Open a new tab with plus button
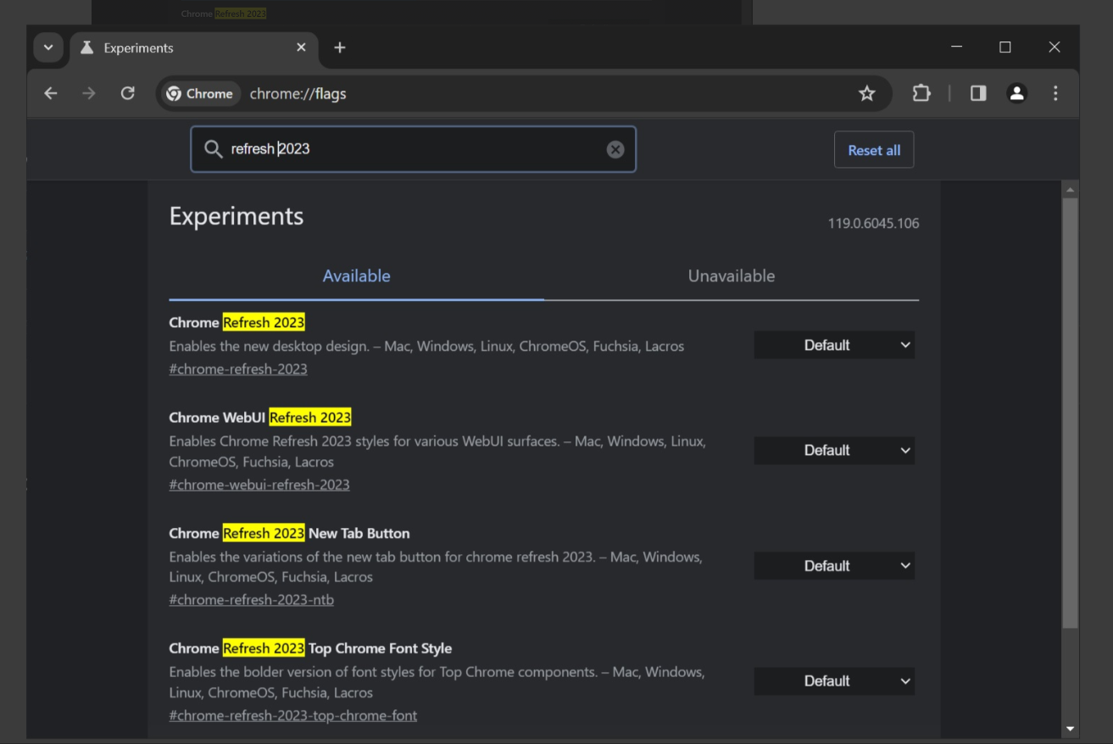 click(340, 47)
